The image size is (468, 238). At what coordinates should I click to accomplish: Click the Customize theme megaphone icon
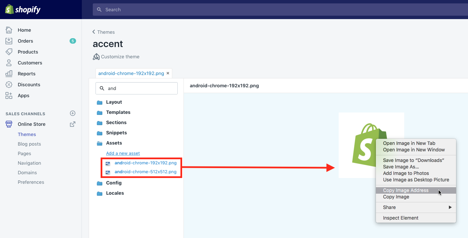[x=96, y=56]
